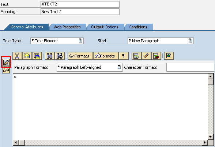Click the Reset Formats button with eraser
The height and width of the screenshot is (147, 215).
point(106,56)
